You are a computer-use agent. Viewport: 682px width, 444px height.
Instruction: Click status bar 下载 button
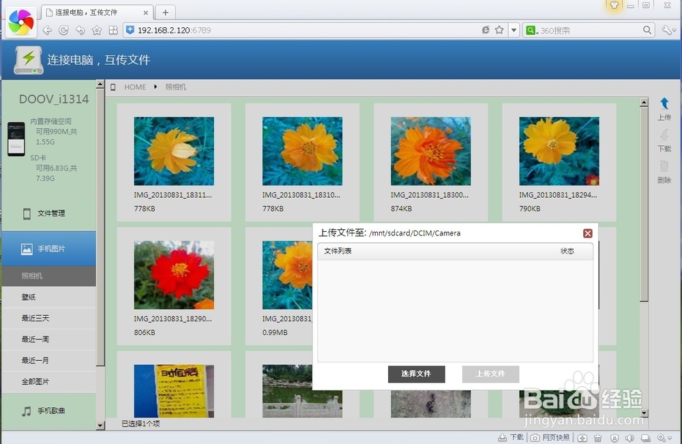pyautogui.click(x=511, y=437)
